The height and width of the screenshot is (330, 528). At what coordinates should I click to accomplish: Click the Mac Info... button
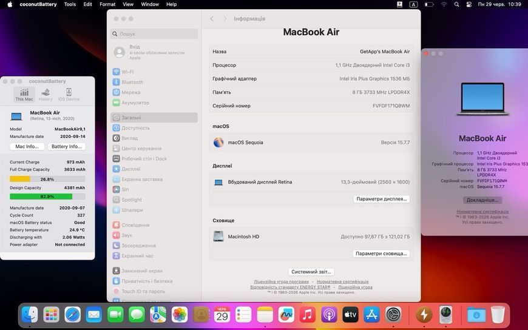tap(27, 146)
